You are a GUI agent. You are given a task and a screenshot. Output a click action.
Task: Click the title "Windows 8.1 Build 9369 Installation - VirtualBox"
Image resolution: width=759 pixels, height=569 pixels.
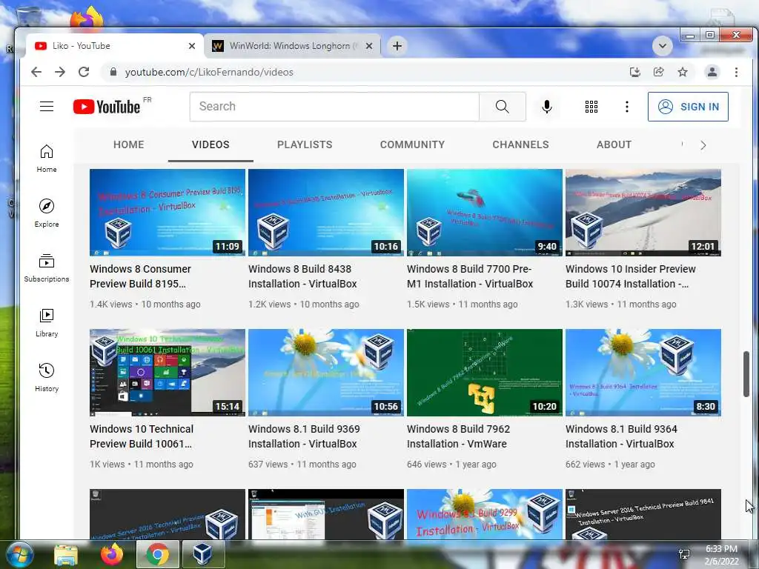[304, 436]
